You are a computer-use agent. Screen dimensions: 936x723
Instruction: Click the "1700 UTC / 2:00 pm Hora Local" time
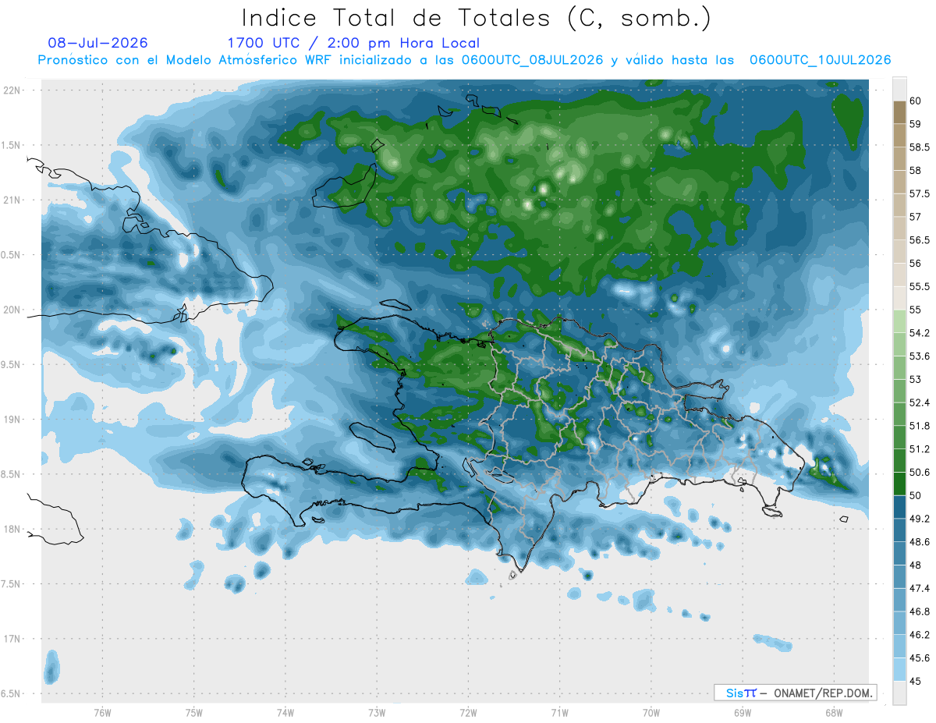[353, 43]
